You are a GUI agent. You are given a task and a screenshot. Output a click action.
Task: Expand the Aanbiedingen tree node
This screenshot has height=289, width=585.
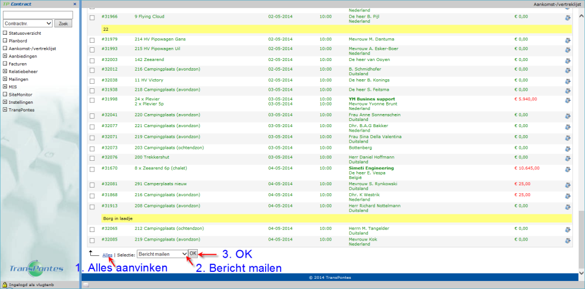pos(5,56)
